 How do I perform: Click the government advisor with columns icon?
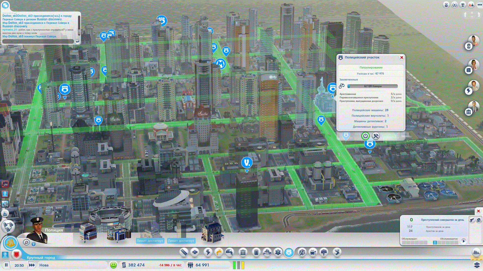point(472,108)
